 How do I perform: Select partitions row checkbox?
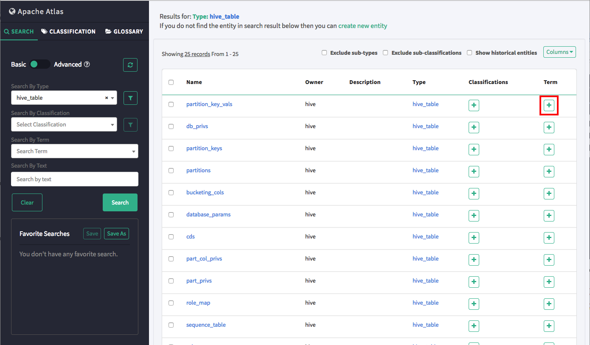(171, 171)
